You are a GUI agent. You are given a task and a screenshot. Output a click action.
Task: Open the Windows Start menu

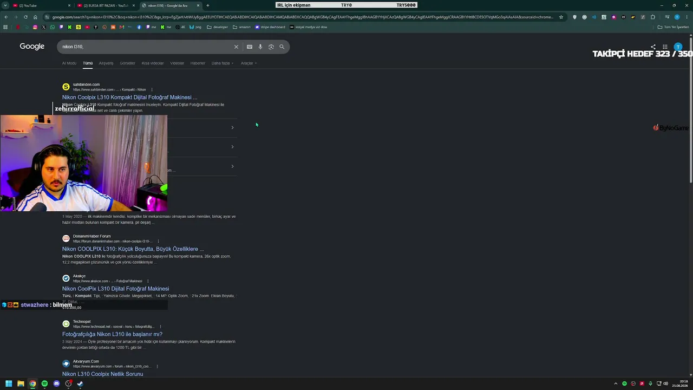click(x=9, y=383)
